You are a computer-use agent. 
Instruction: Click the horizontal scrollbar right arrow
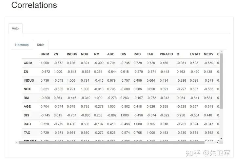pos(218,142)
